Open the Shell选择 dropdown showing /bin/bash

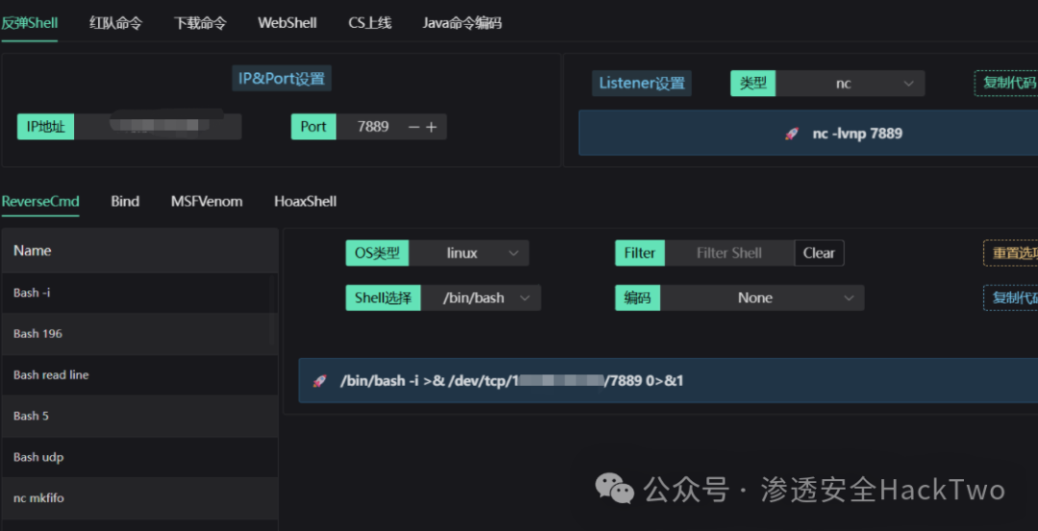click(482, 298)
